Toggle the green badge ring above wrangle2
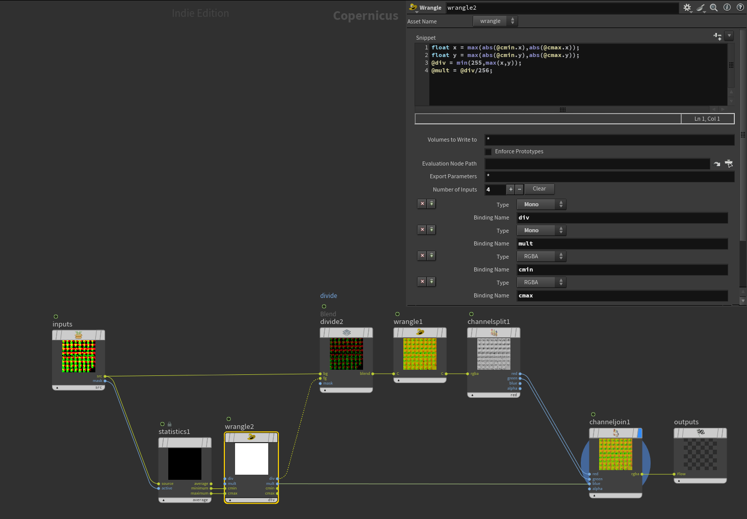The width and height of the screenshot is (747, 519). [x=228, y=419]
